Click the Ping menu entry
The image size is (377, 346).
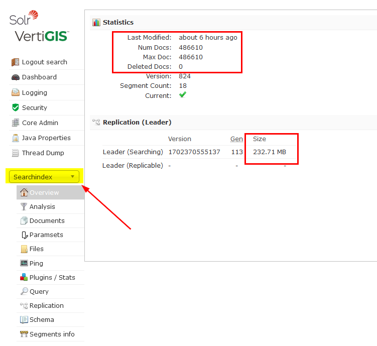pos(36,264)
